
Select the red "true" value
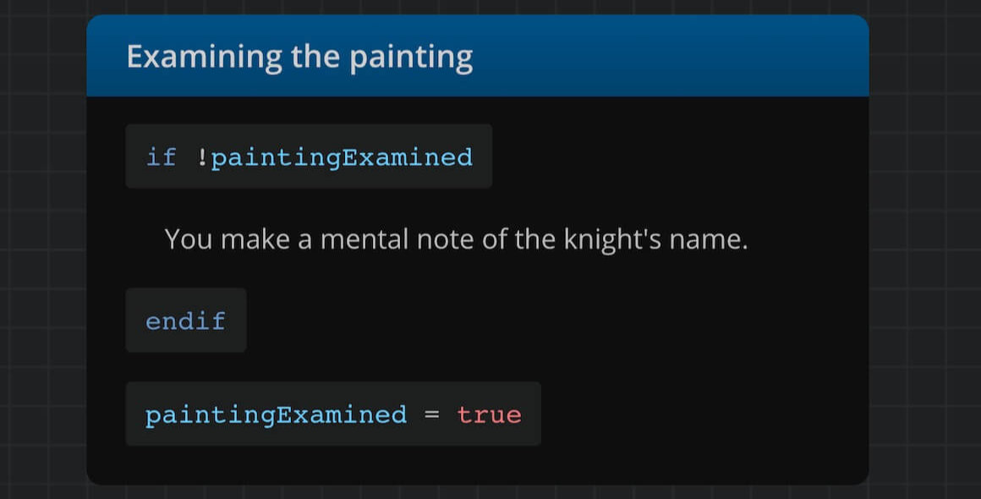tap(489, 414)
